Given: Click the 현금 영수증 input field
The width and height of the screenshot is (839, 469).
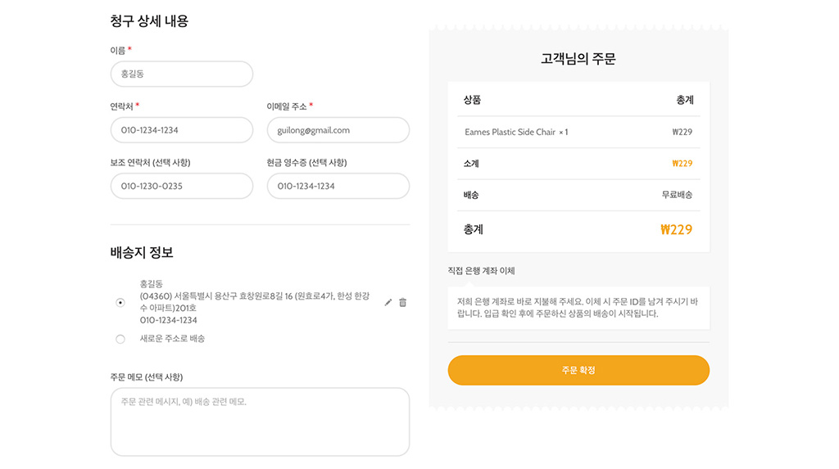Looking at the screenshot, I should [338, 186].
